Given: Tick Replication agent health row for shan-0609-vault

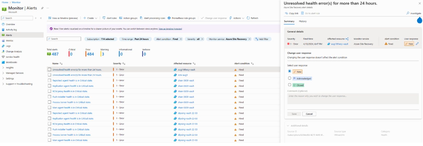Looking at the screenshot, I should (x=49, y=86).
